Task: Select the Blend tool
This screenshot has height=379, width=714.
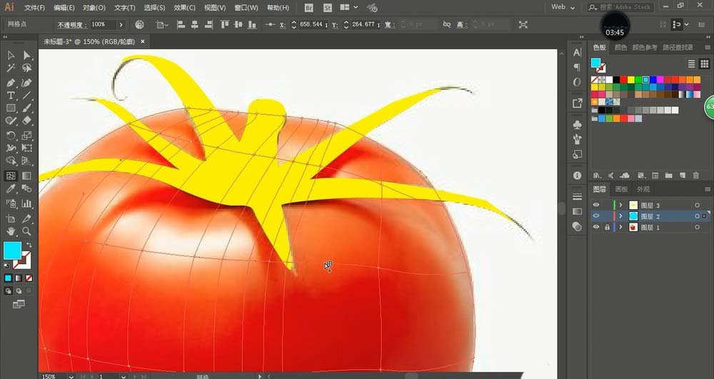Action: coord(27,188)
